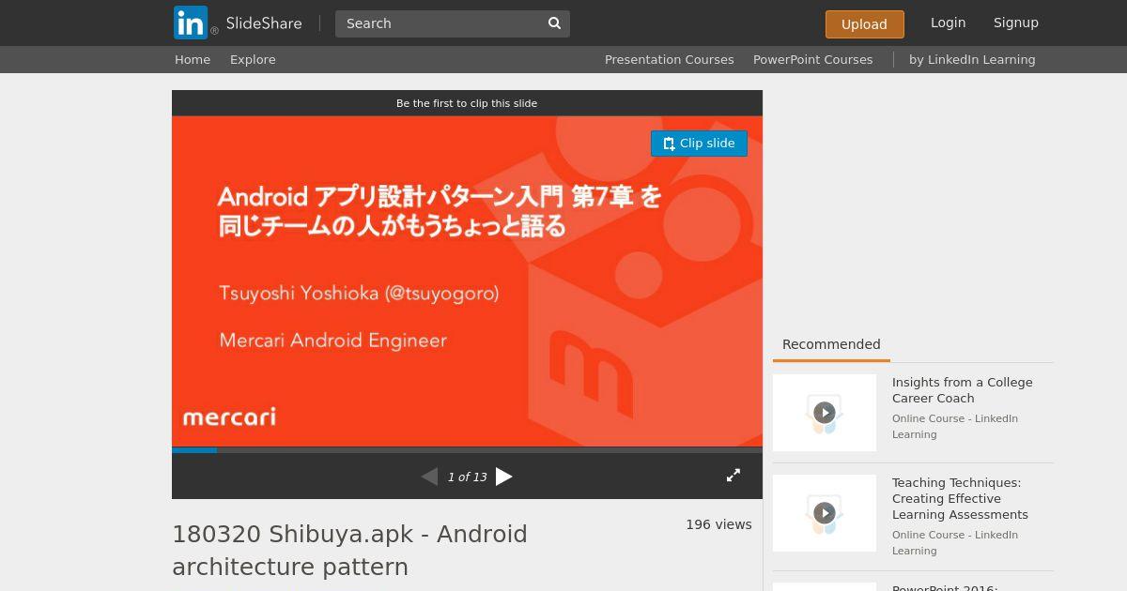This screenshot has width=1127, height=591.
Task: Open fullscreen view of the slideshow
Action: [x=733, y=476]
